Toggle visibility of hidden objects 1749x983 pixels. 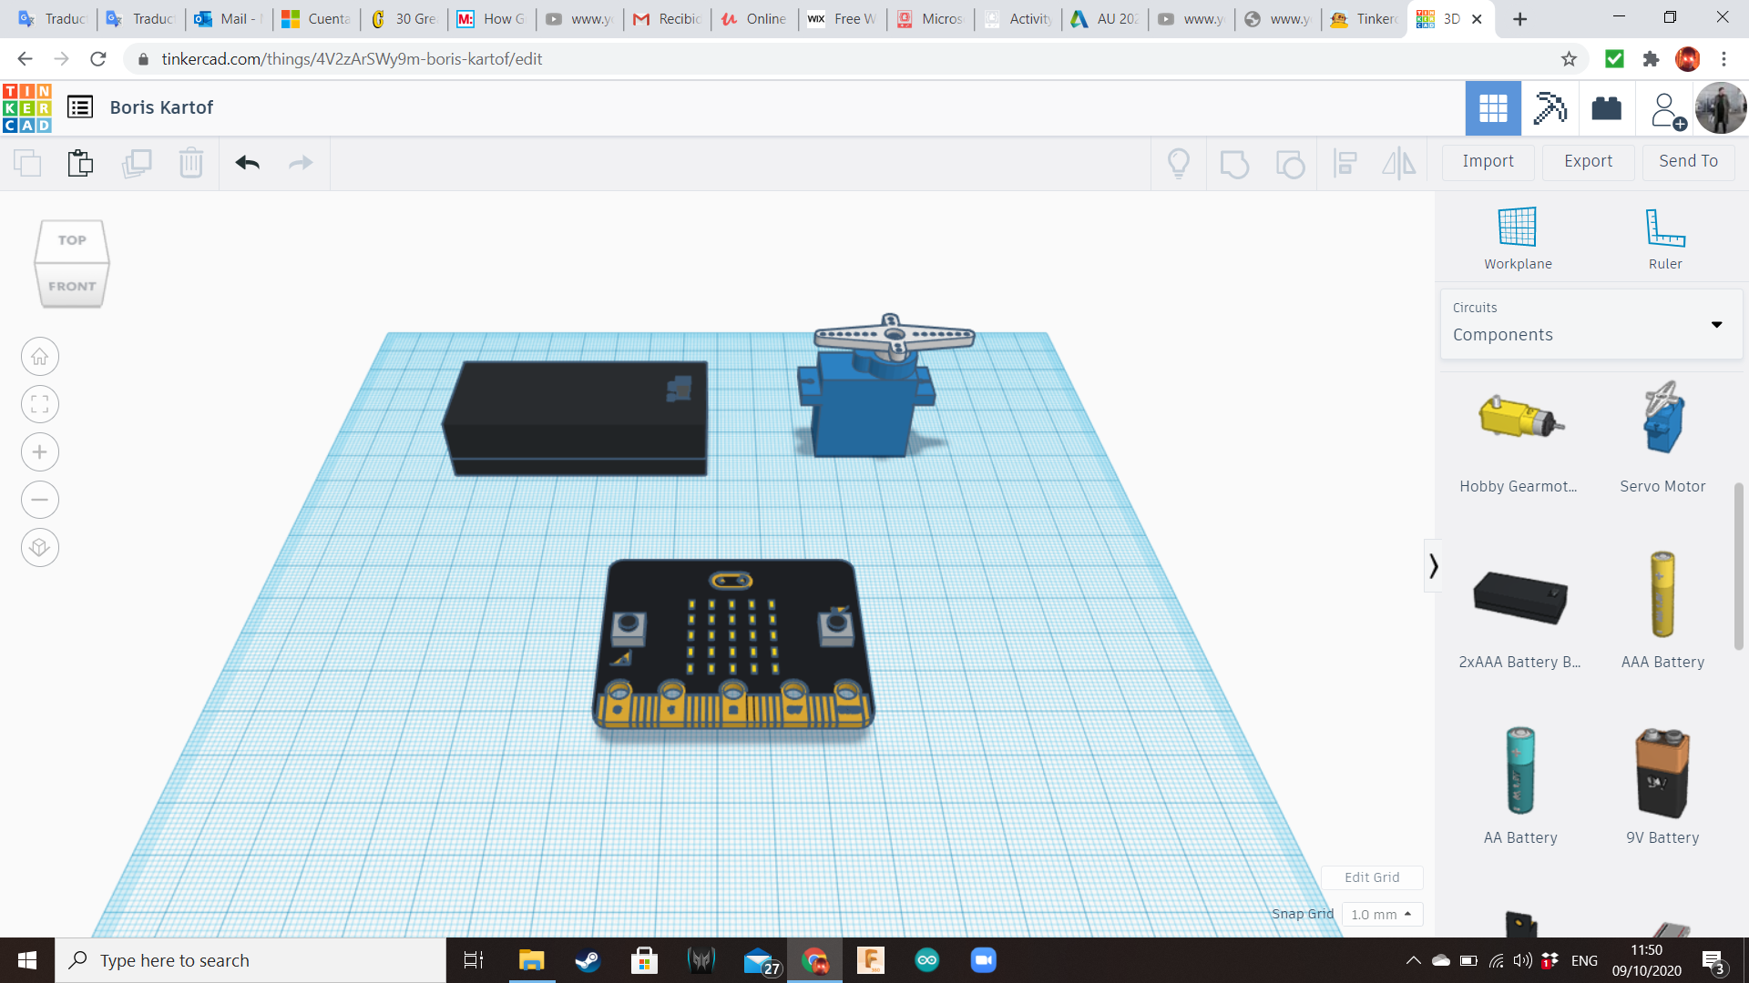1179,163
